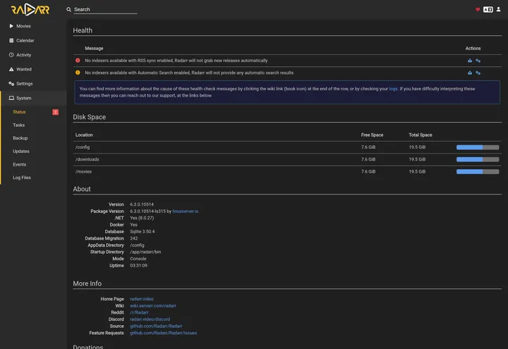Open the radarr.video home page link
Screen dimensions: 508x349
pyautogui.click(x=142, y=299)
